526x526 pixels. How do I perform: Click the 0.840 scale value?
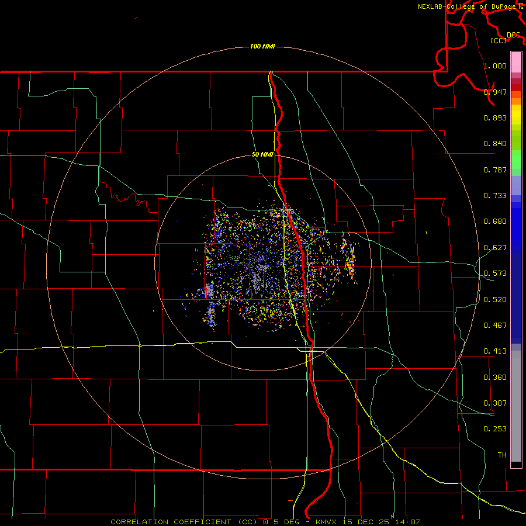(x=495, y=144)
